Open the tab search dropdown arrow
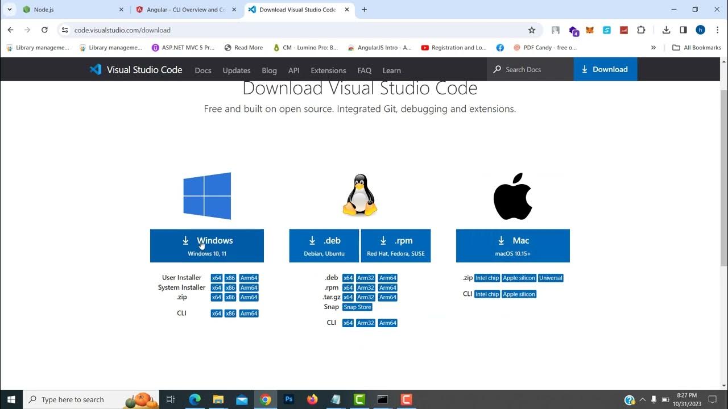The height and width of the screenshot is (409, 728). [x=9, y=10]
